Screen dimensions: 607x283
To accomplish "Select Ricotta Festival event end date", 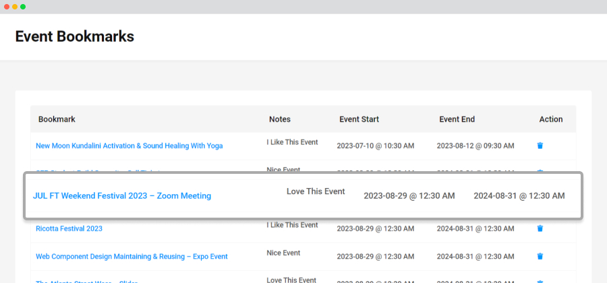I will 475,228.
